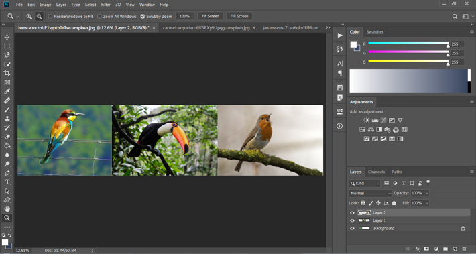The image size is (476, 254).
Task: Delete layer with trash icon
Action: [x=464, y=249]
